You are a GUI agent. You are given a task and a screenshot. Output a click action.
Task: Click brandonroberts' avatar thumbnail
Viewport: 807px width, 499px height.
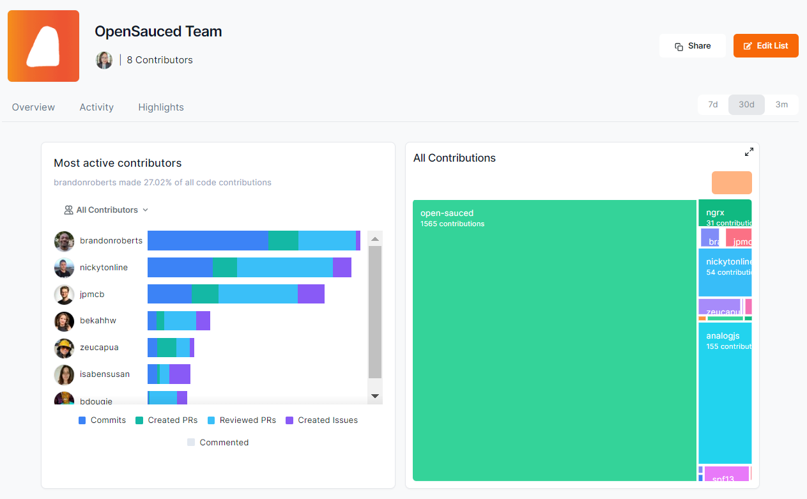click(64, 241)
